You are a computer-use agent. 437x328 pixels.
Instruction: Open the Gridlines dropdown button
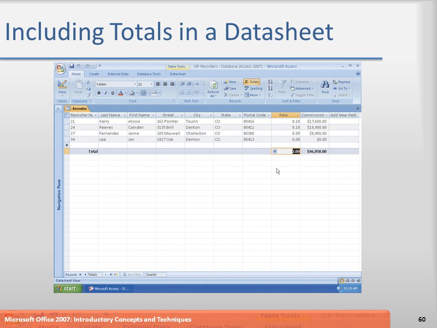(144, 93)
